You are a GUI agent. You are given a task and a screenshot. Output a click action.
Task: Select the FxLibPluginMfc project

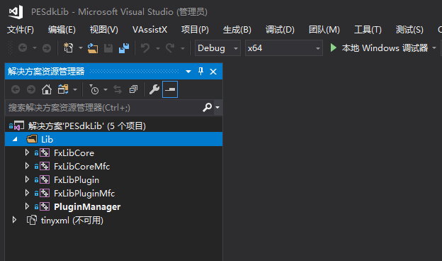[x=84, y=194]
